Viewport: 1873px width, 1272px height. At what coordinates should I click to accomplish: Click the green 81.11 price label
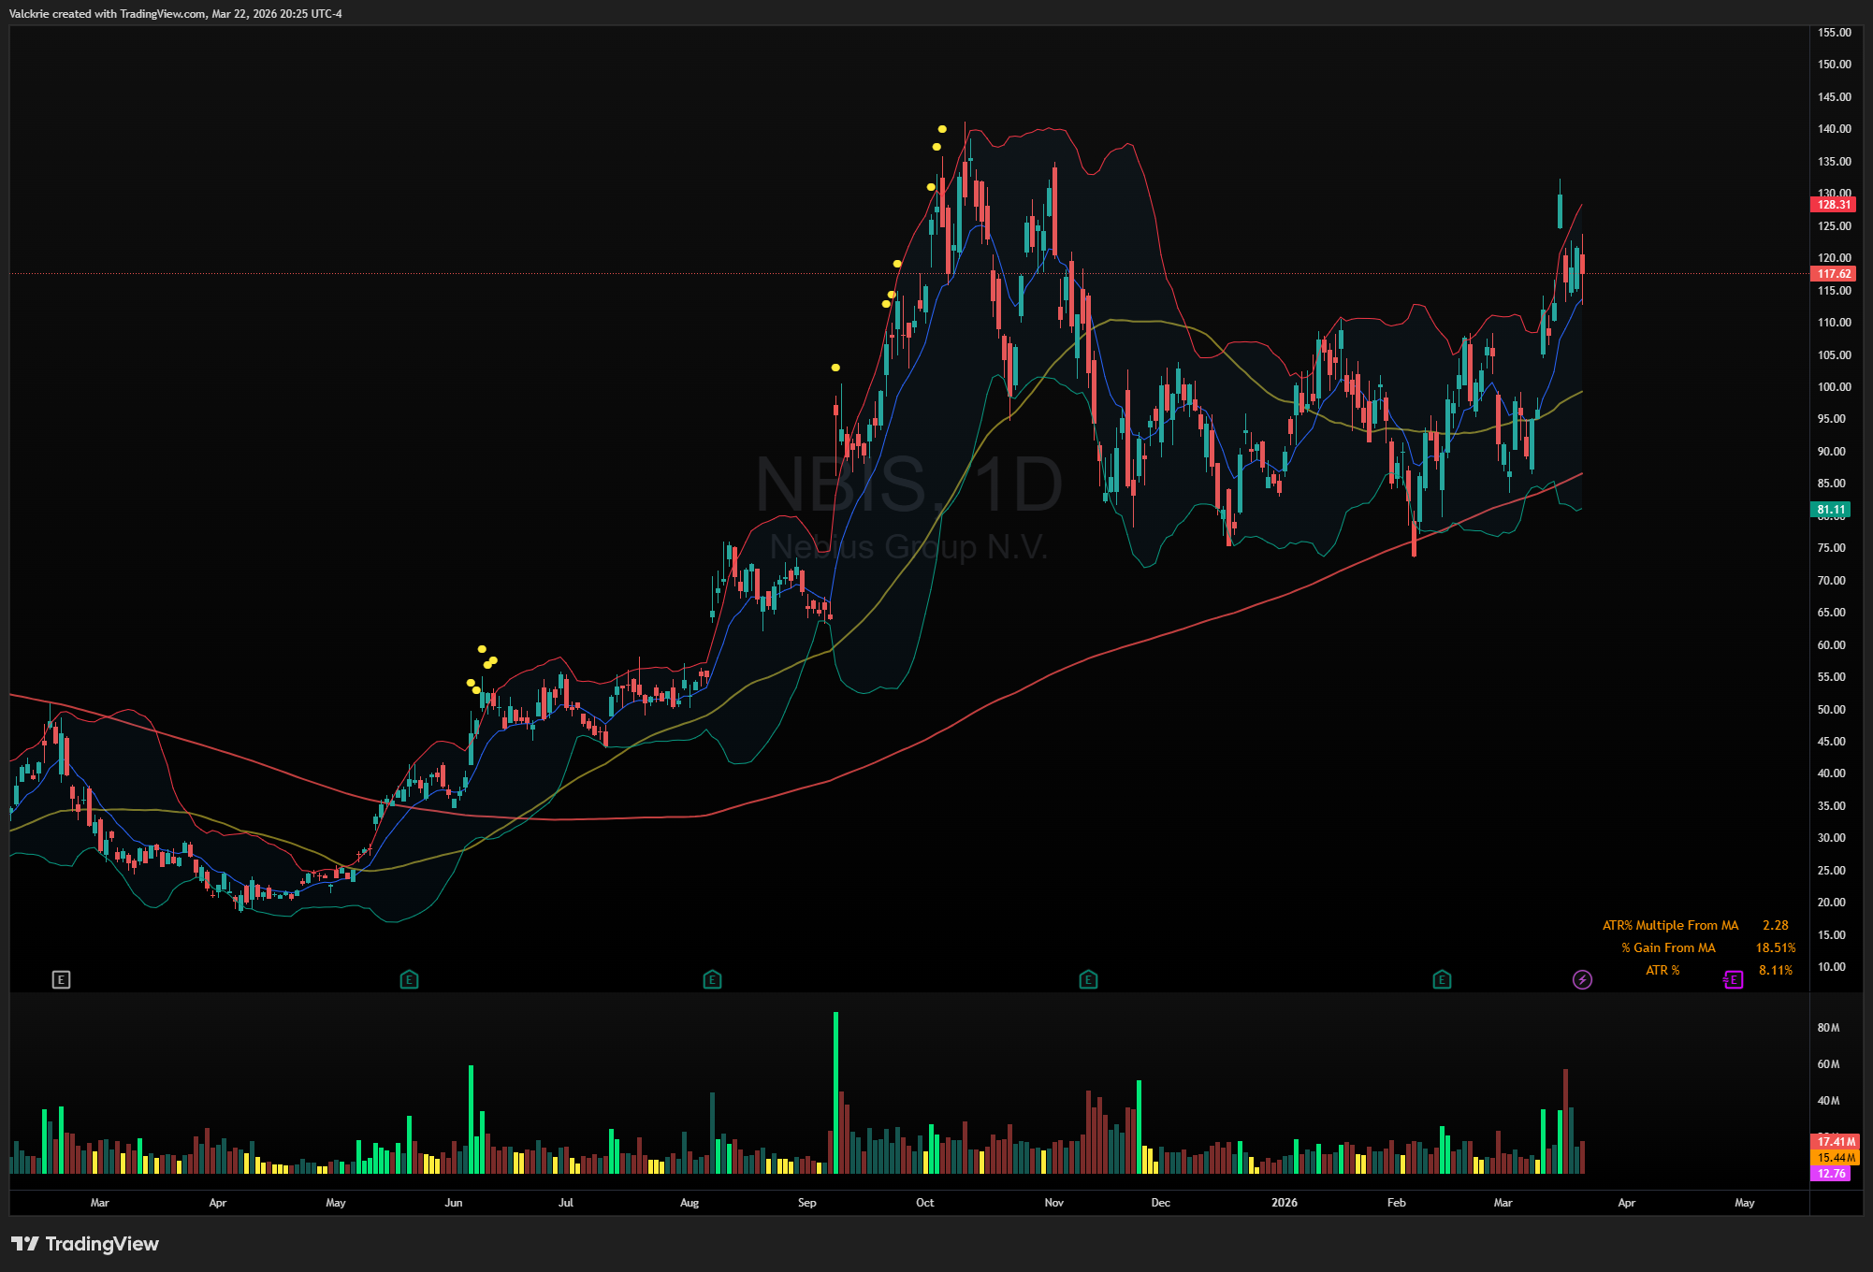click(1831, 510)
